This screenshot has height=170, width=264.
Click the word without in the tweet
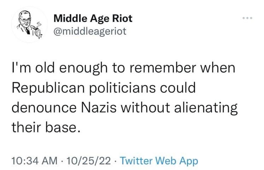click(x=145, y=108)
